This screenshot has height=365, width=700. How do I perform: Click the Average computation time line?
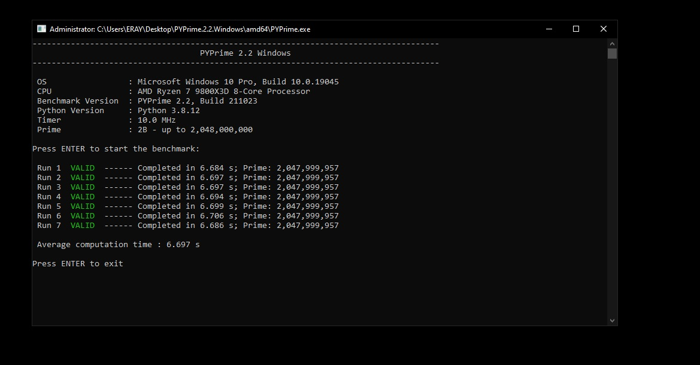pos(119,245)
